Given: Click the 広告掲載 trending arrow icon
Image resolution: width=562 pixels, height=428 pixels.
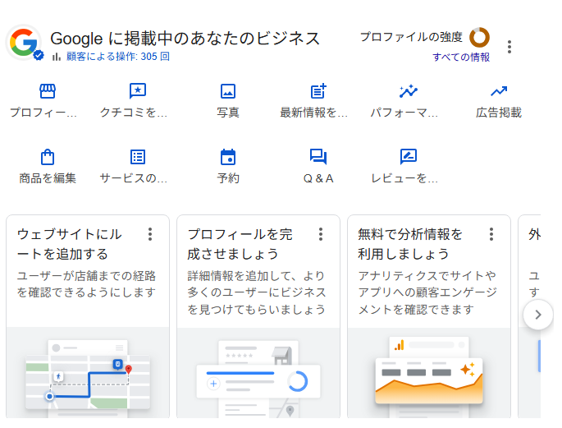Looking at the screenshot, I should [x=499, y=92].
